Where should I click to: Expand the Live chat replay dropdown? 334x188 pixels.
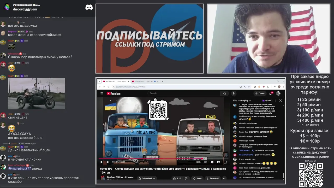242,101
